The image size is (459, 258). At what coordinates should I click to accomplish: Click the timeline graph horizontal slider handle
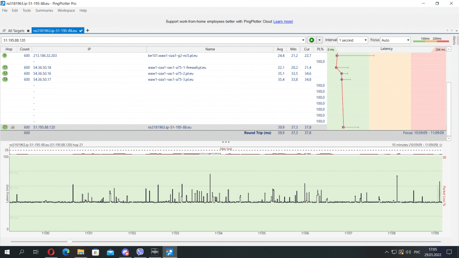pos(69,242)
